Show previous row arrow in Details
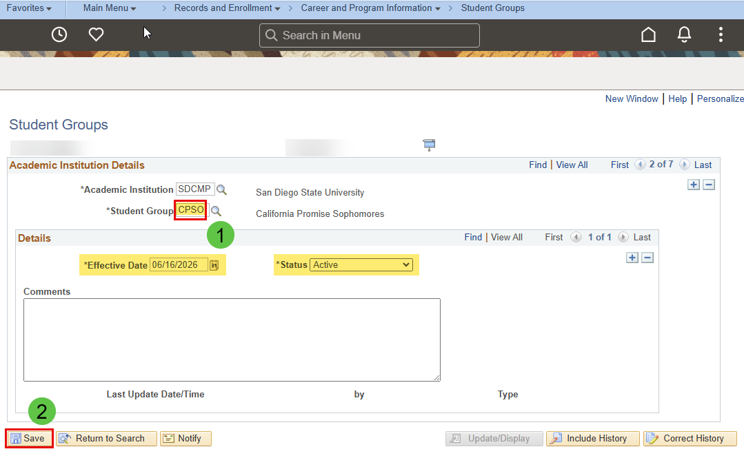Screen dimensions: 744x458 coord(576,237)
